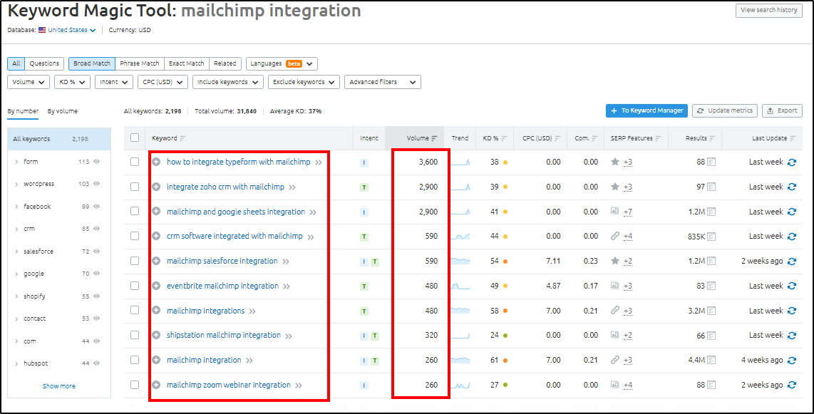Screen dimensions: 814x414
Task: Click the Volume column sort icon
Action: pos(435,138)
